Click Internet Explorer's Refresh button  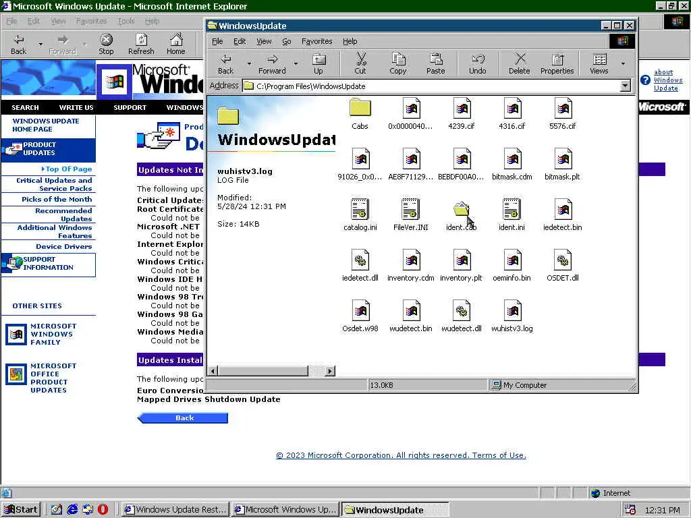(141, 44)
